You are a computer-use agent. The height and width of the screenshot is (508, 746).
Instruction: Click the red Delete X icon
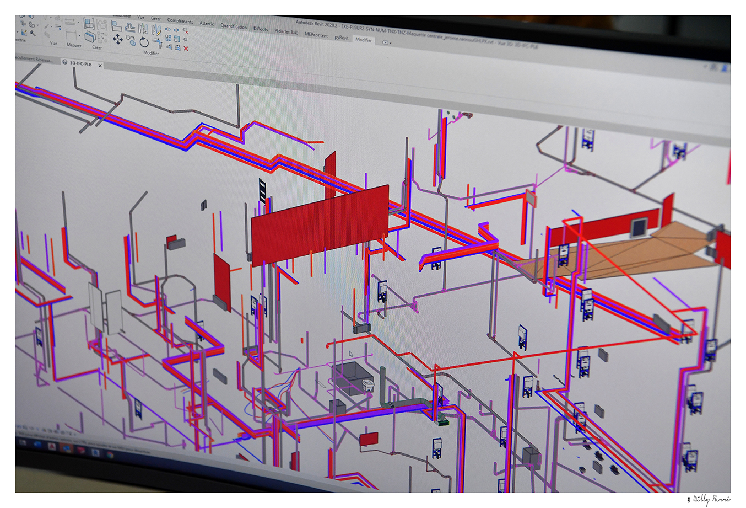tap(186, 49)
